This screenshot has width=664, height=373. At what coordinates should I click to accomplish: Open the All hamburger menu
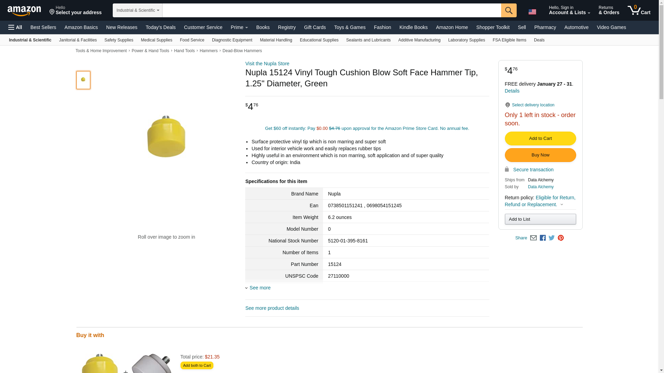(x=15, y=27)
